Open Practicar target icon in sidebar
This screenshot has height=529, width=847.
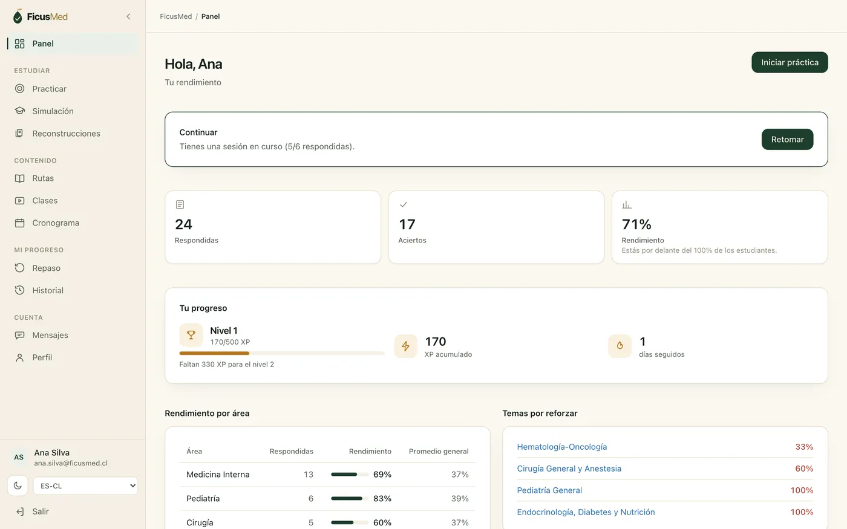pos(20,89)
